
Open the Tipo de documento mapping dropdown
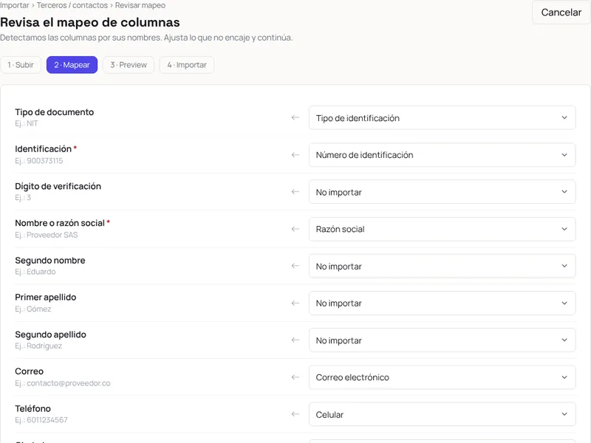(x=442, y=118)
